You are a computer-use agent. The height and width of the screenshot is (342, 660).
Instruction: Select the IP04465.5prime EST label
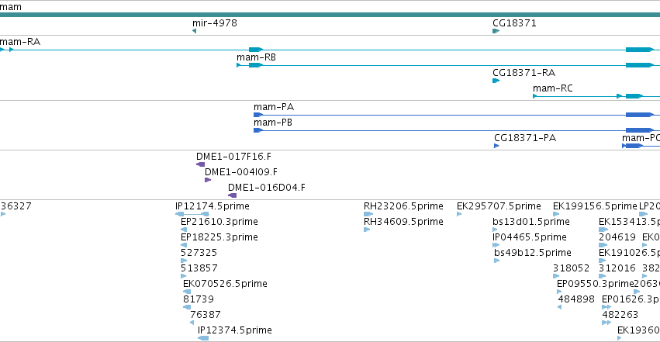(x=530, y=237)
